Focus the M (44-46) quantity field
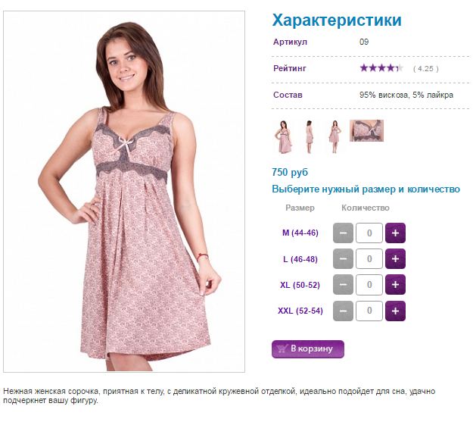Image resolution: width=473 pixels, height=422 pixels. coord(369,233)
